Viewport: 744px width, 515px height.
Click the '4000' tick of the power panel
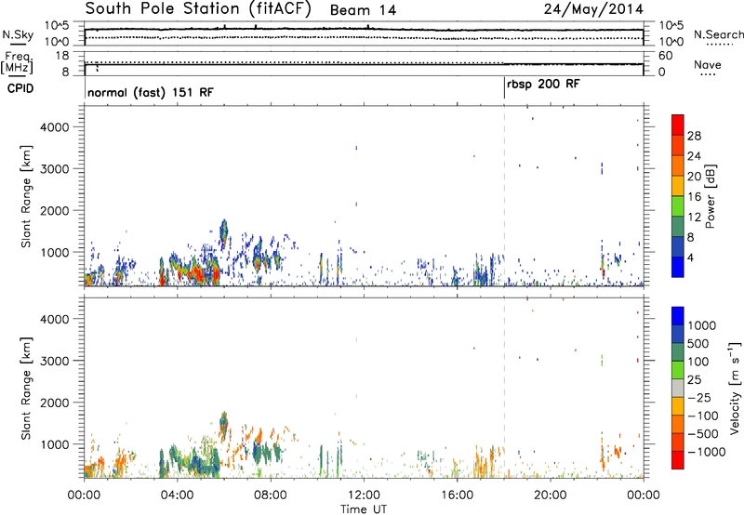click(x=55, y=127)
